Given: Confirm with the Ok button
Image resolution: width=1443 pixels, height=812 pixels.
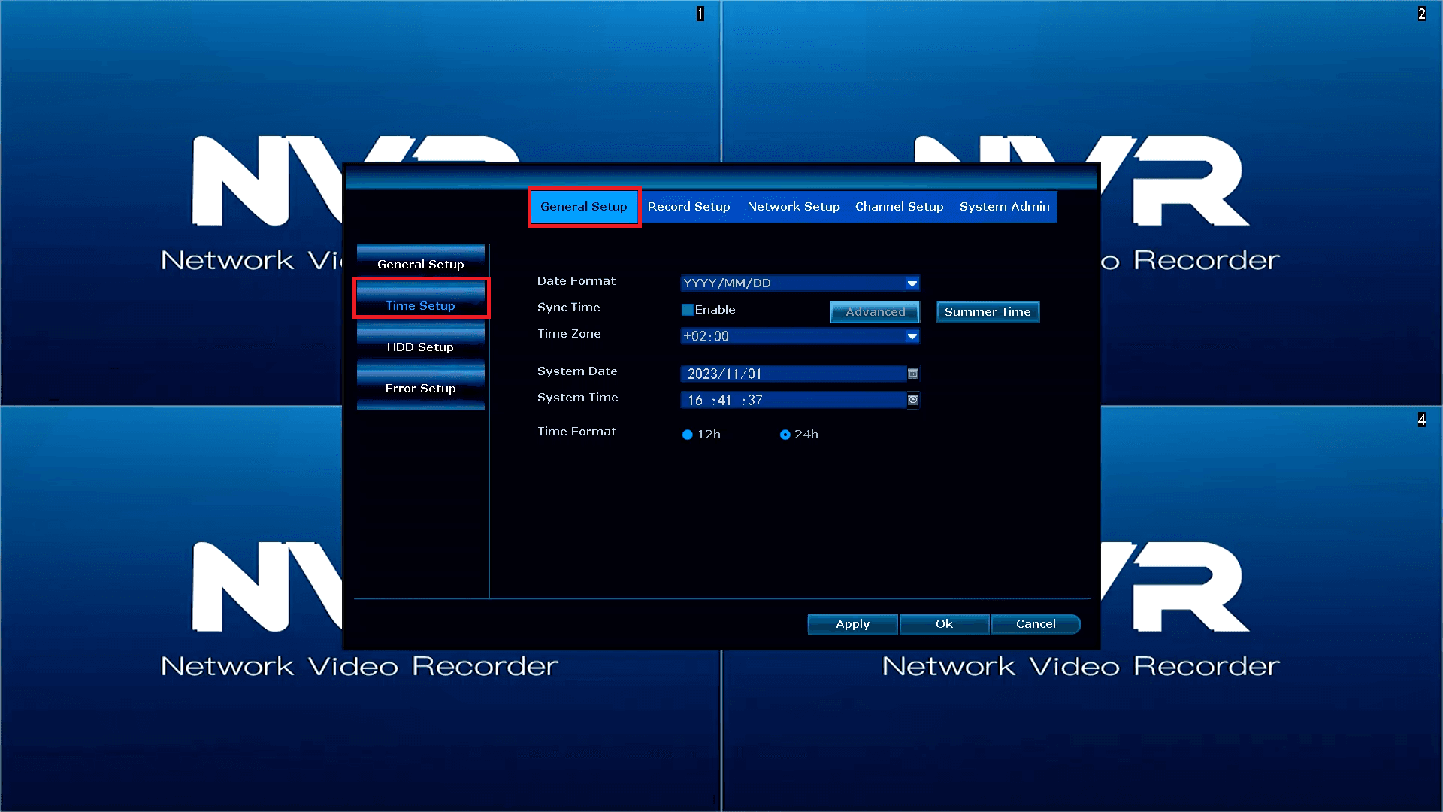Looking at the screenshot, I should [x=944, y=624].
